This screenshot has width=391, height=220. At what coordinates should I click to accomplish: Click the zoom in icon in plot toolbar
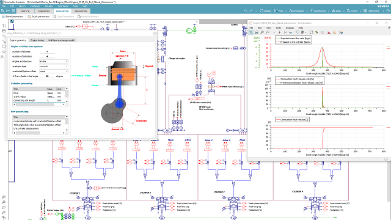point(262,32)
